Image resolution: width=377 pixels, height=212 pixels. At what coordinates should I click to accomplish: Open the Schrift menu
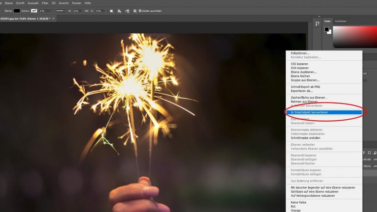click(x=20, y=3)
